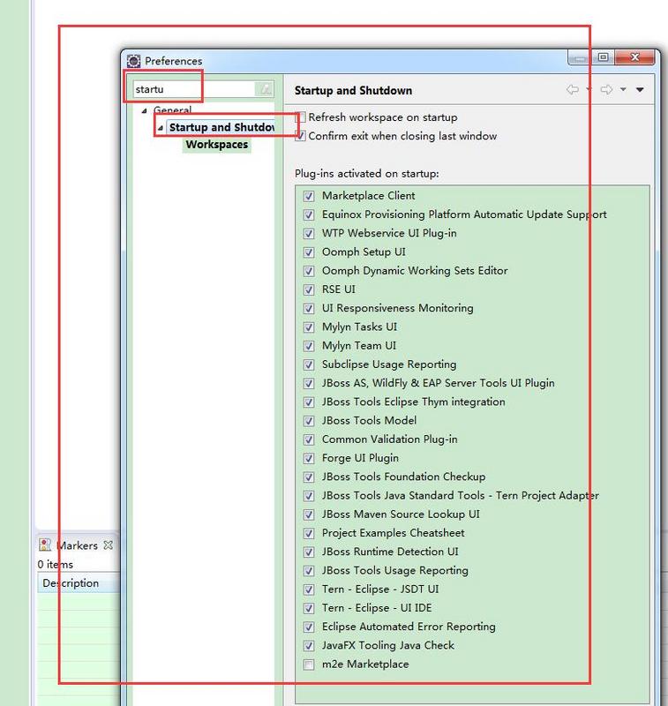Uncheck Common Validation Plug-in
Screen dimensions: 668x706
(x=309, y=439)
